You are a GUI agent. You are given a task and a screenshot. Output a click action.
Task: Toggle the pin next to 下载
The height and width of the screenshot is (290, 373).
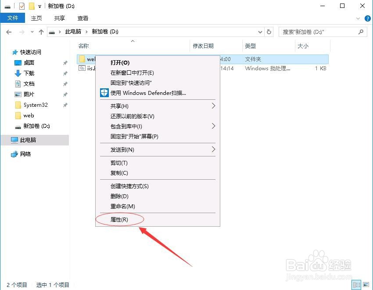[65, 73]
